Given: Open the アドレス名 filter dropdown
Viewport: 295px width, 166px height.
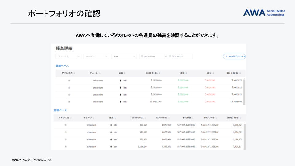Looking at the screenshot, I should (x=68, y=57).
